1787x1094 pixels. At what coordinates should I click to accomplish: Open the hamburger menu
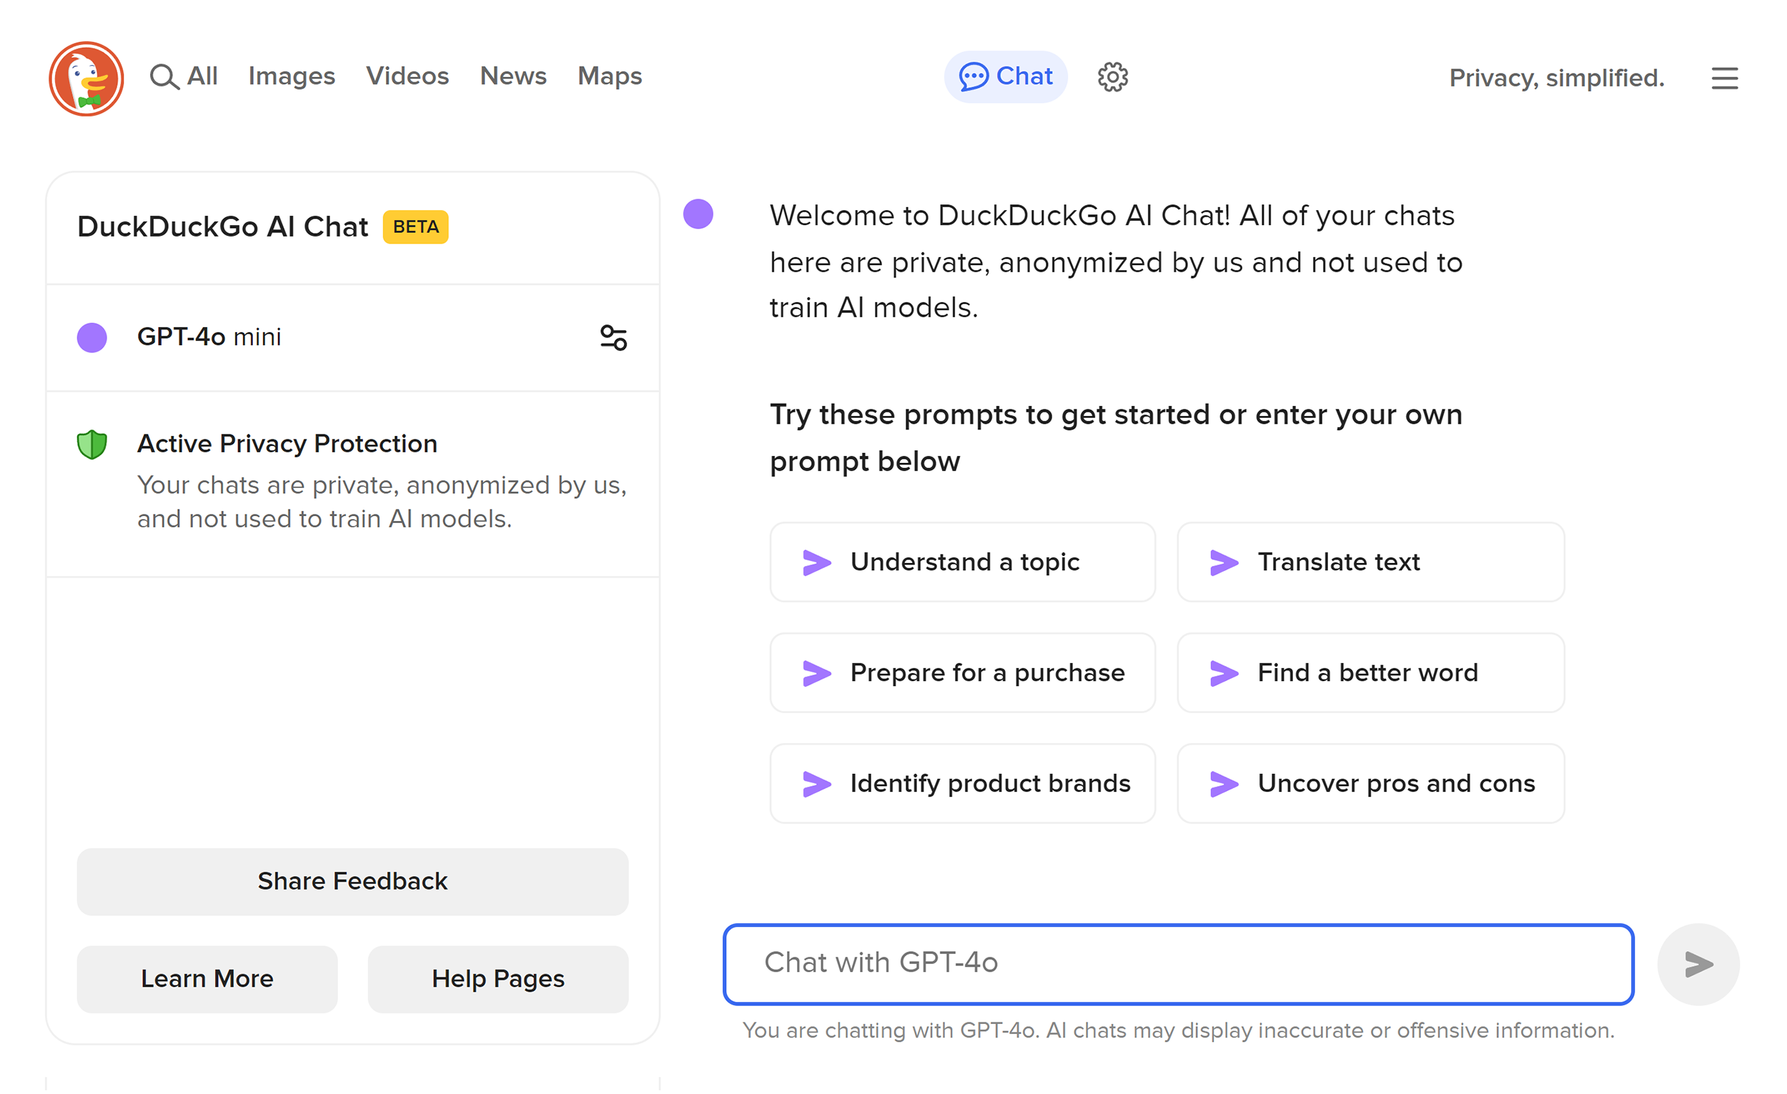[1725, 79]
